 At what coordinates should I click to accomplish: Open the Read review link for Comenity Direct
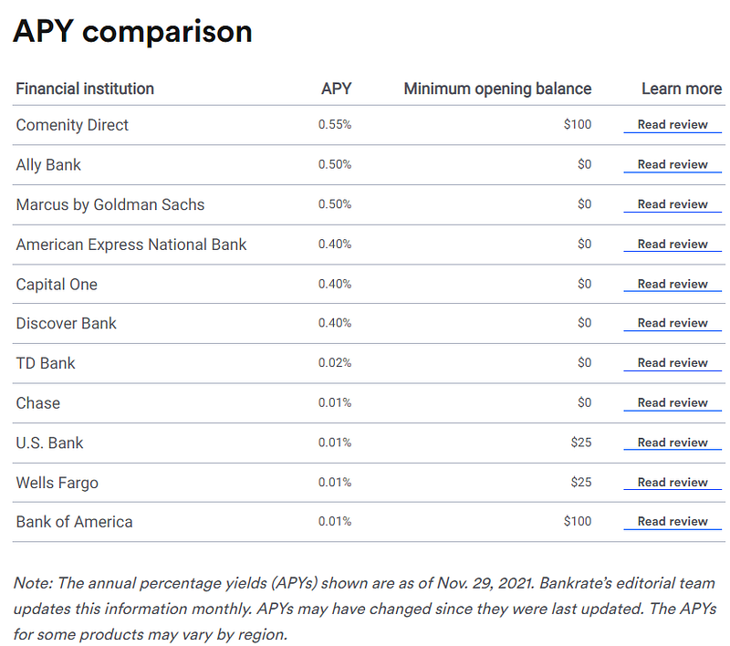(x=673, y=125)
